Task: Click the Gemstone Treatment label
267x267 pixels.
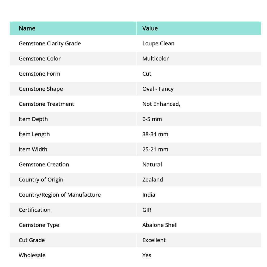Action: tap(46, 104)
